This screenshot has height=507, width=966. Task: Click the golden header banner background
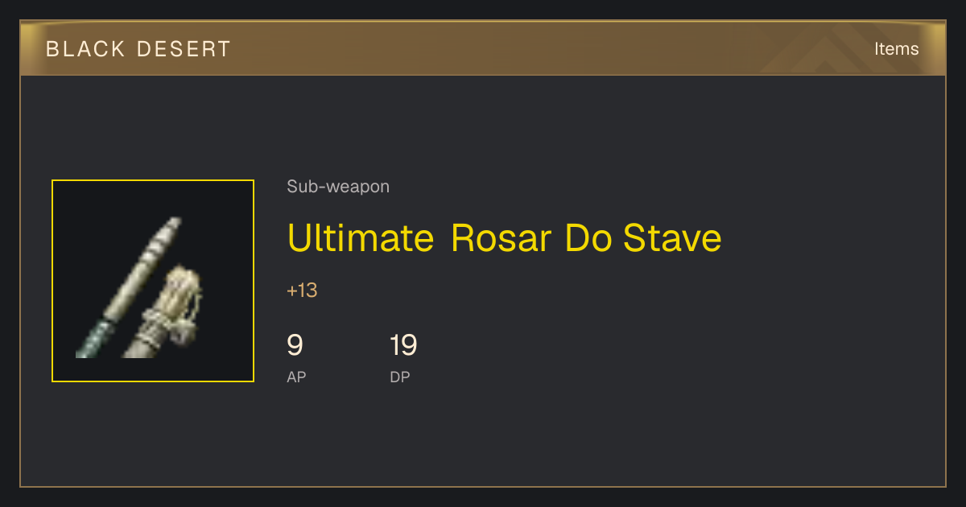coord(483,48)
